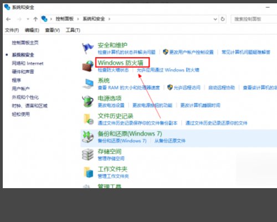This screenshot has width=277, height=222.
Task: Click 通过文件历史记录保存你的文件备份副本 link
Action: [137, 123]
